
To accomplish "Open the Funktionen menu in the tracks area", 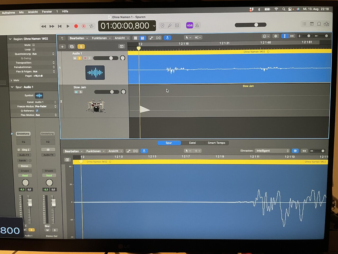I will pos(101,38).
